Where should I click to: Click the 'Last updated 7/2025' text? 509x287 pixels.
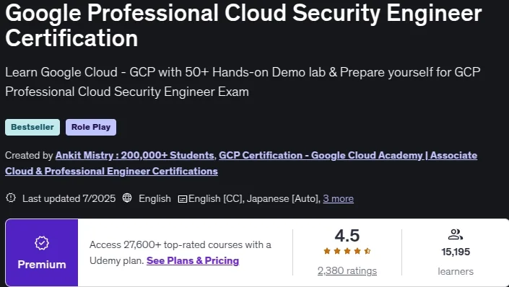(69, 198)
